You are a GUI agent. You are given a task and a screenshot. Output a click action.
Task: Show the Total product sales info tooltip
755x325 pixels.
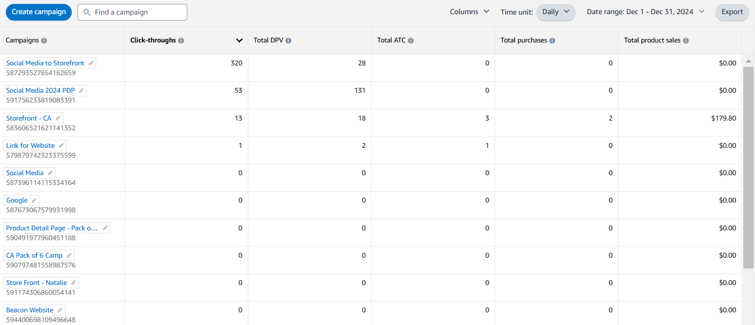tap(686, 41)
